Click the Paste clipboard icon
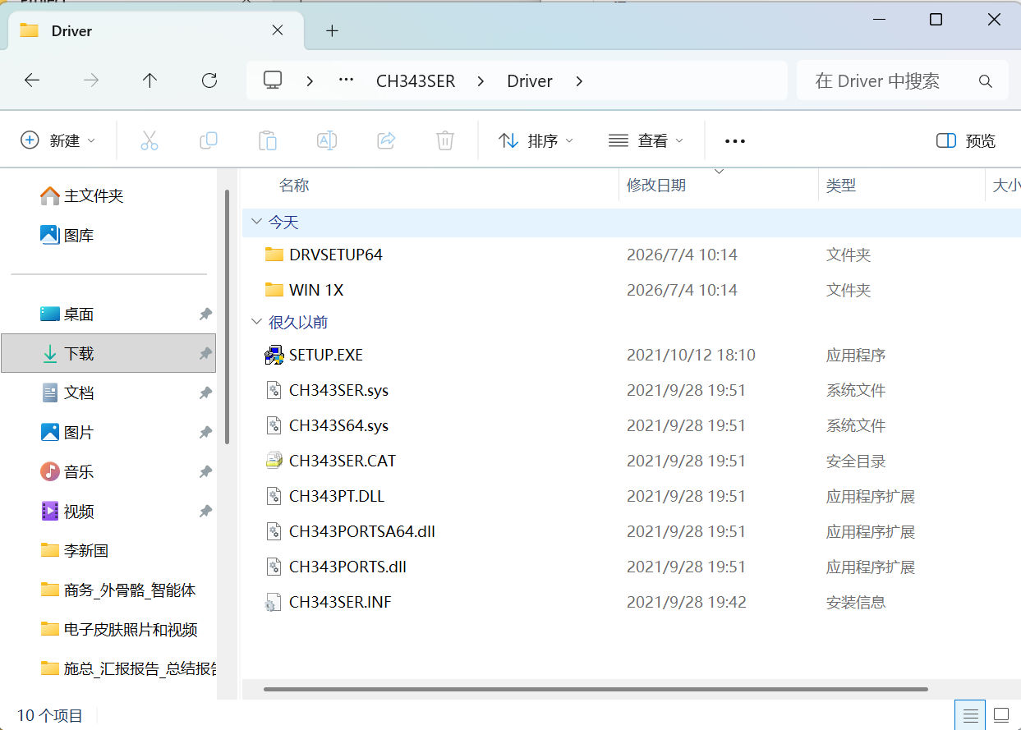 [268, 140]
